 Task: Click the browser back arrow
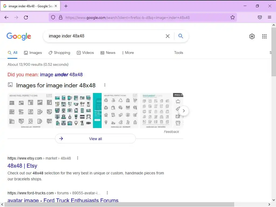coord(6,18)
